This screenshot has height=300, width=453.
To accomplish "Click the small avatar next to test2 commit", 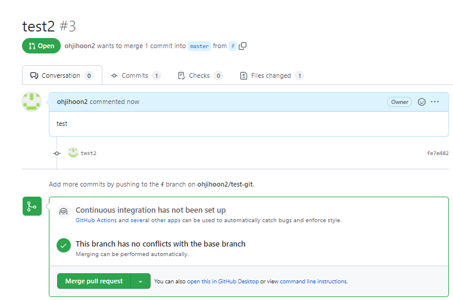I will pyautogui.click(x=73, y=153).
